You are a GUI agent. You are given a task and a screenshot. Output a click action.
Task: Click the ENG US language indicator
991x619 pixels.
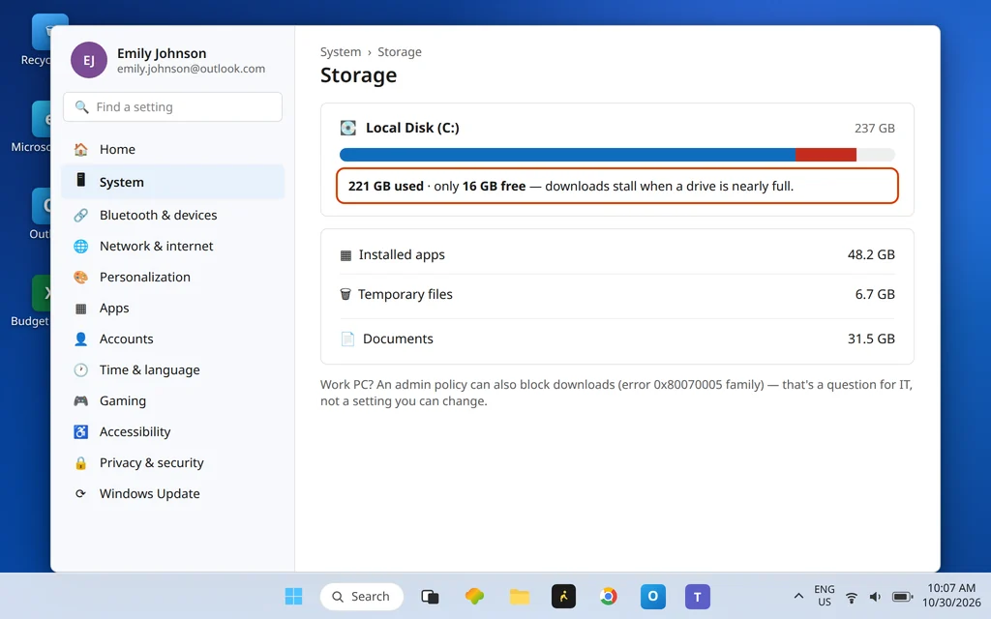pos(825,596)
